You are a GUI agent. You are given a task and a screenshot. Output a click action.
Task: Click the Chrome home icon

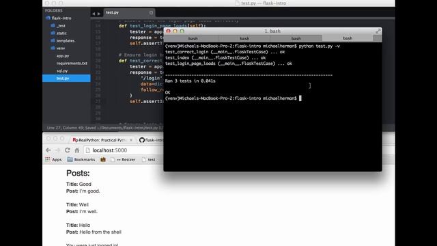[77, 150]
